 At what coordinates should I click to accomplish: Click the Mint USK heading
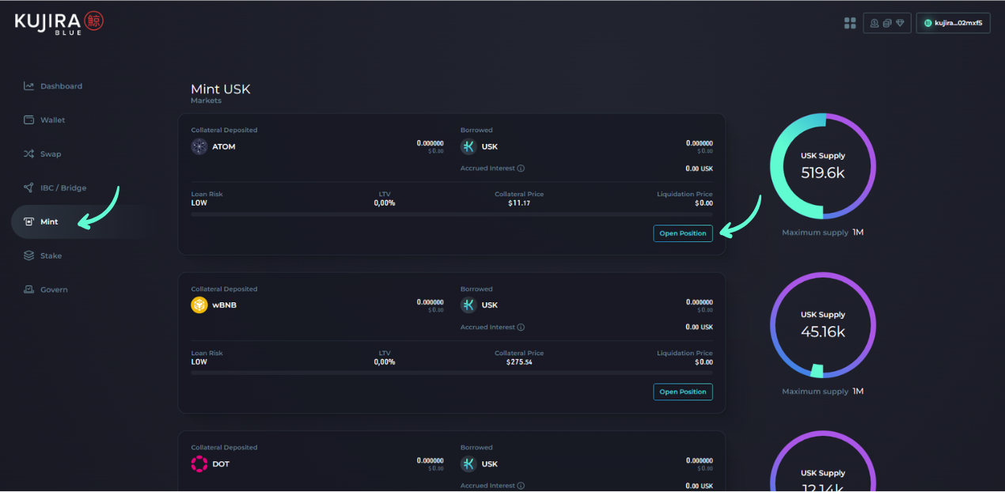pos(221,89)
